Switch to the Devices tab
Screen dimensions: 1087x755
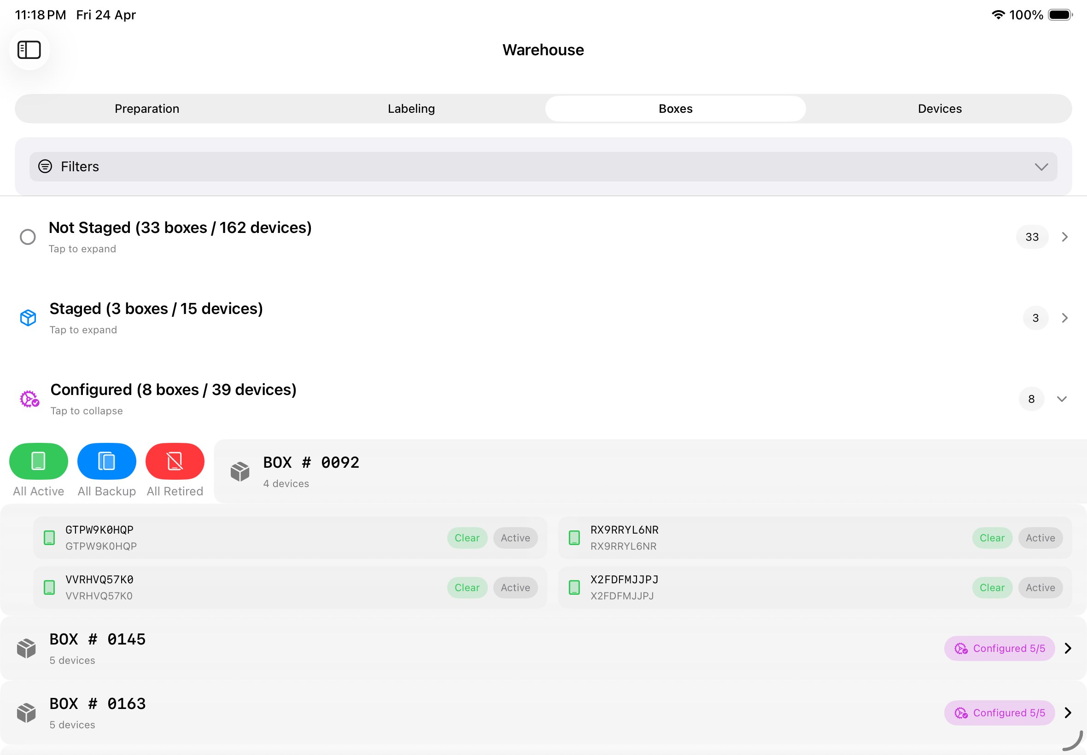click(x=939, y=108)
